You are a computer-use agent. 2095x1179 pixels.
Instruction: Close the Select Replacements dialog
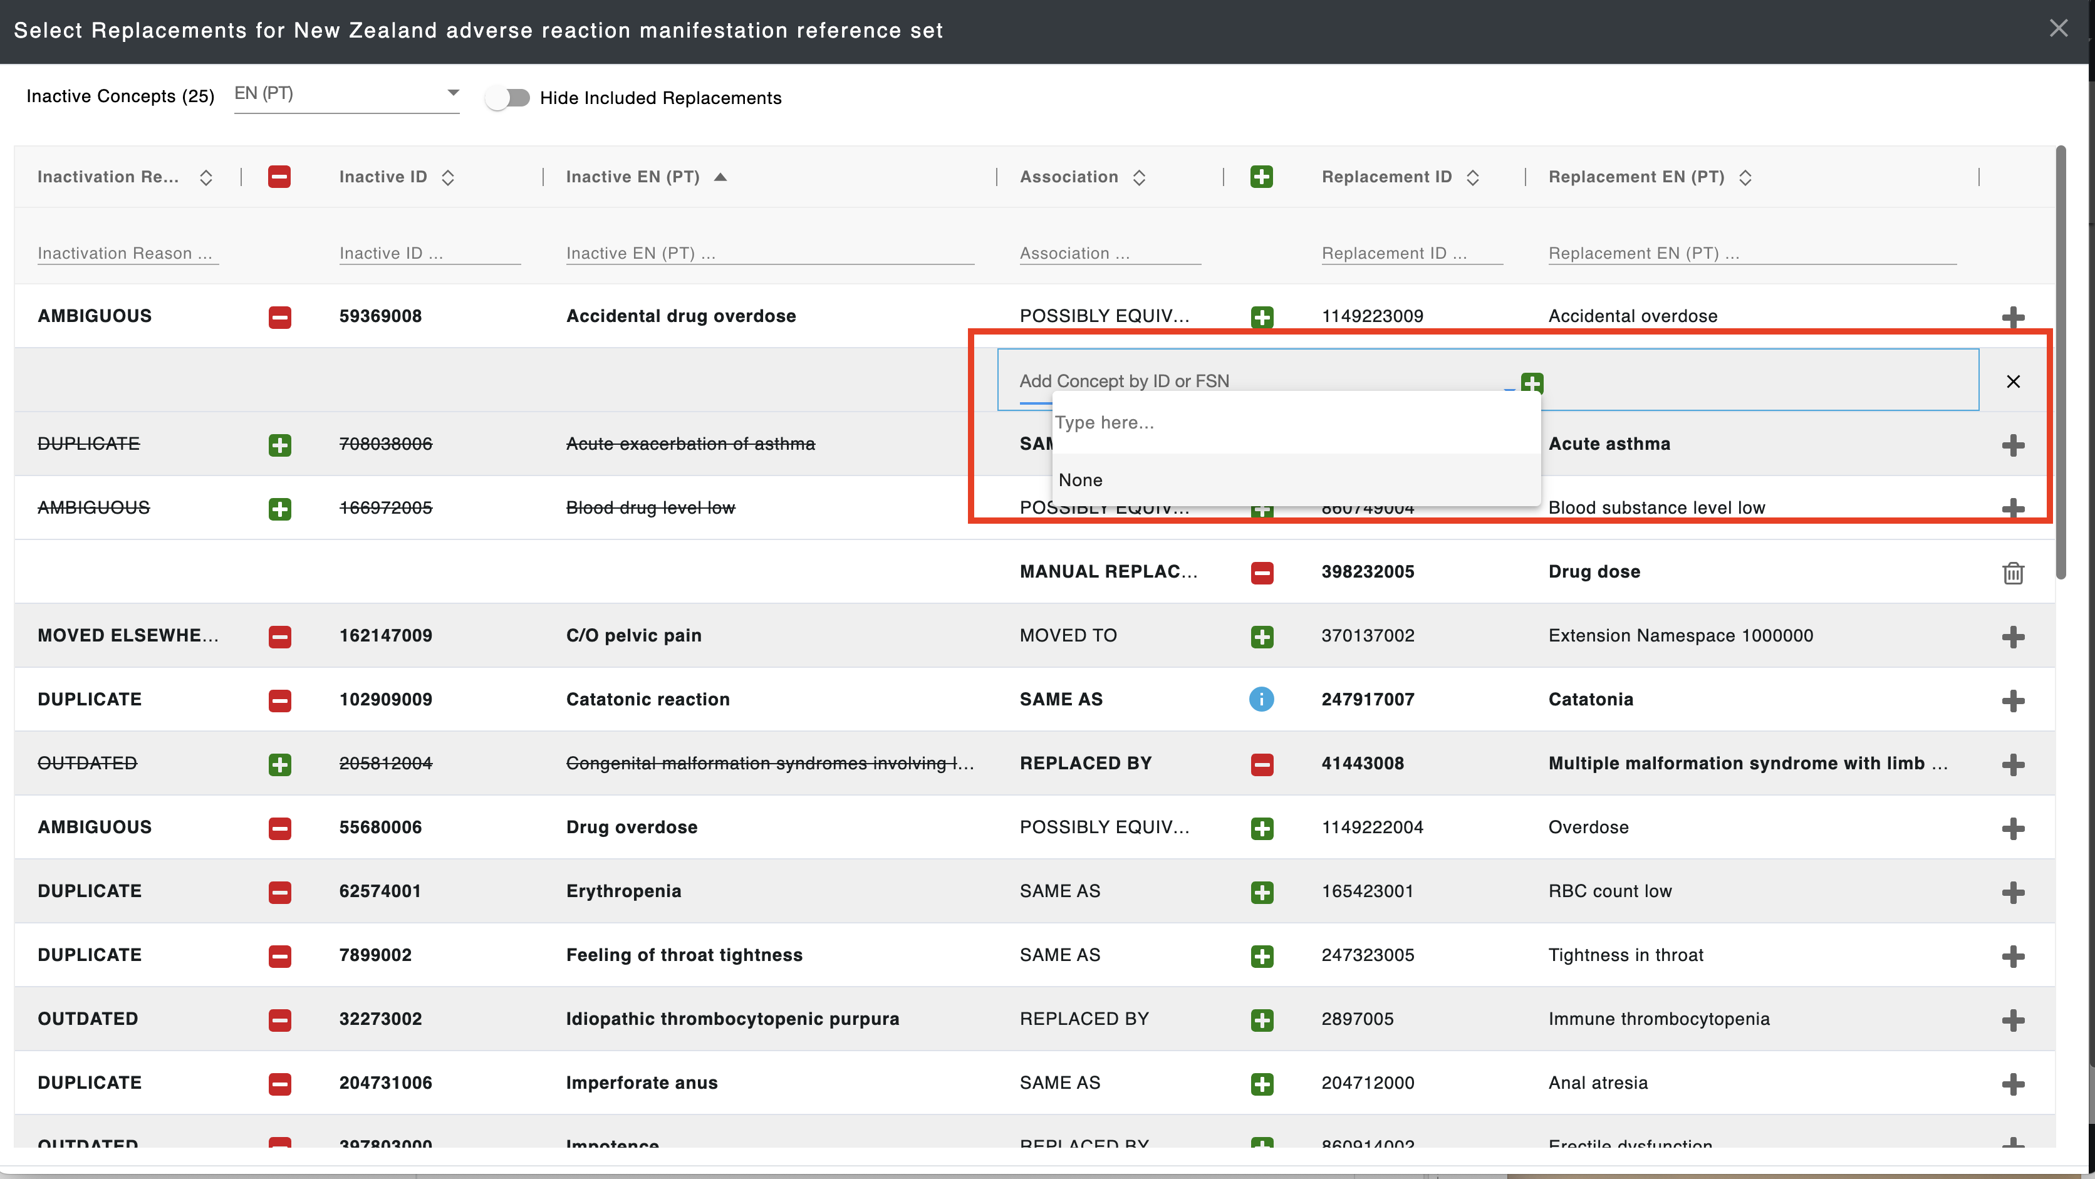(x=2059, y=28)
